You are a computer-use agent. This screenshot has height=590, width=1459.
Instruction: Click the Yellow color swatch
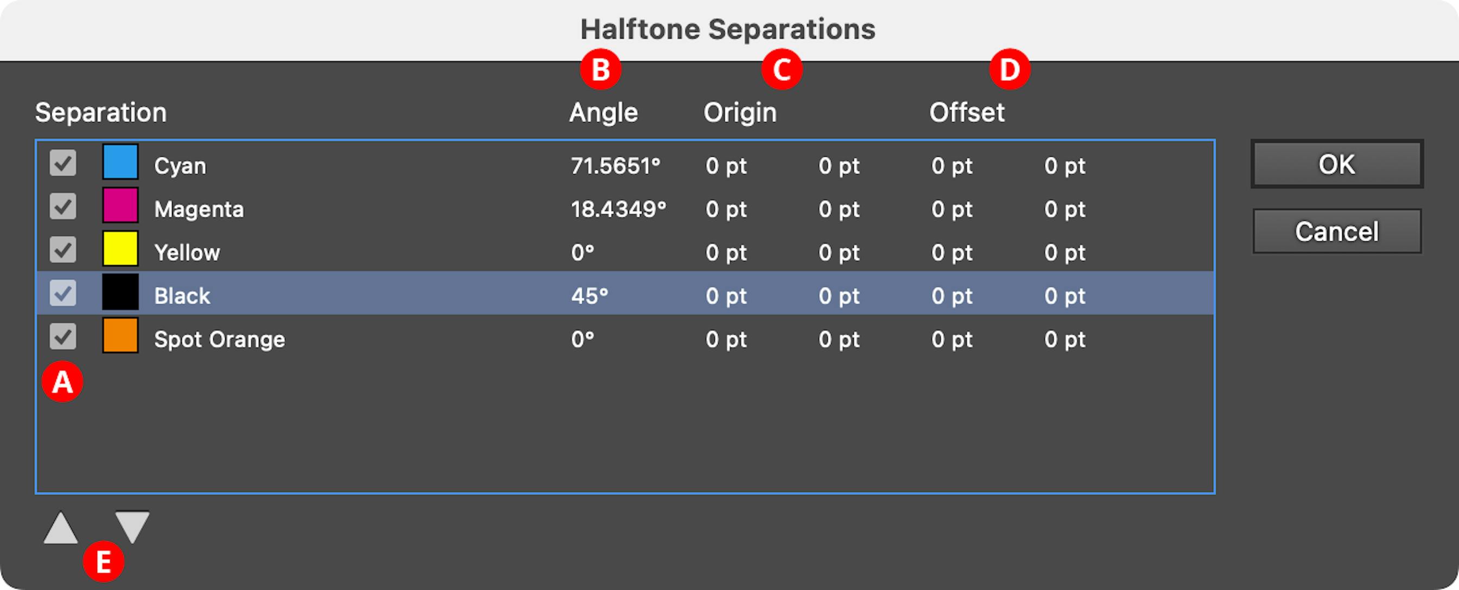coord(120,252)
